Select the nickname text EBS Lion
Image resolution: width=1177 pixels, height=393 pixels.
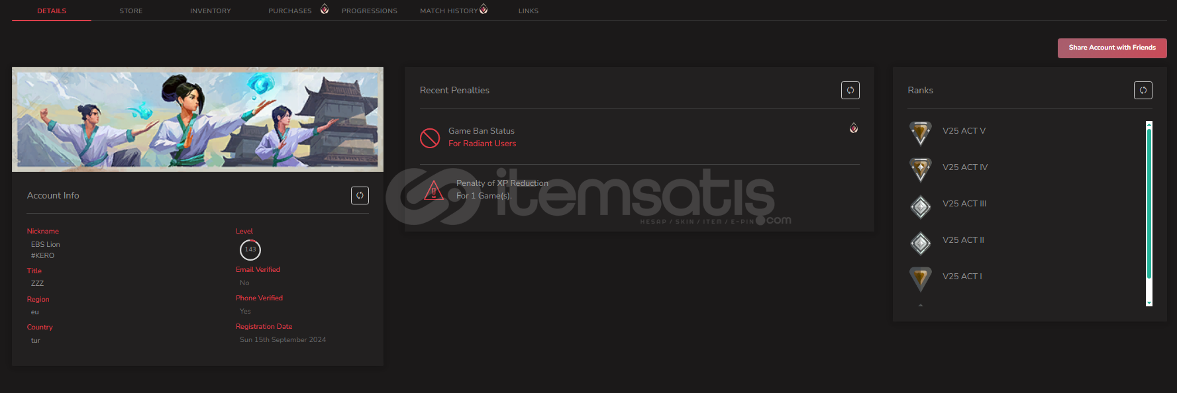click(x=46, y=244)
